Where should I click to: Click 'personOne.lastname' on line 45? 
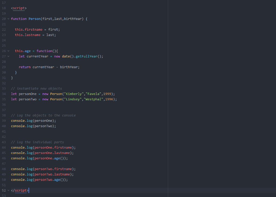click(x=52, y=153)
